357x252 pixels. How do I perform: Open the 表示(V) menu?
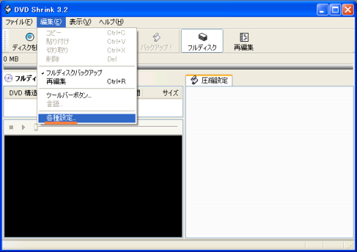click(80, 22)
